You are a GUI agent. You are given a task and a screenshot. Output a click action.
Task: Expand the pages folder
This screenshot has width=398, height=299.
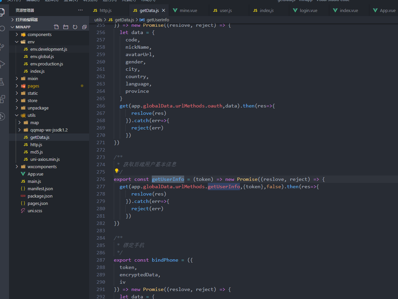[49, 86]
